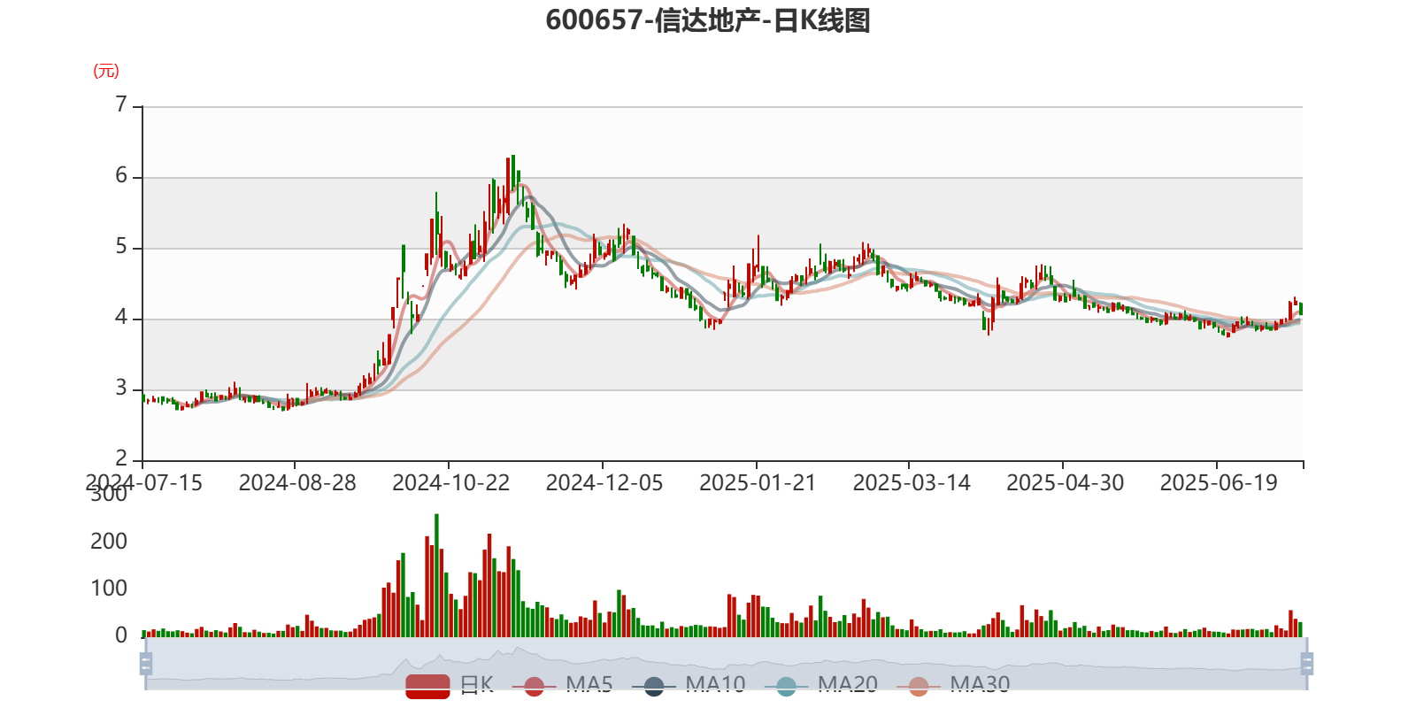Toggle the MA30 line in the legend

953,685
